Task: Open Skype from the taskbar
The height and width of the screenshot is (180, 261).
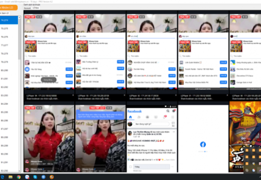Action: click(35, 177)
